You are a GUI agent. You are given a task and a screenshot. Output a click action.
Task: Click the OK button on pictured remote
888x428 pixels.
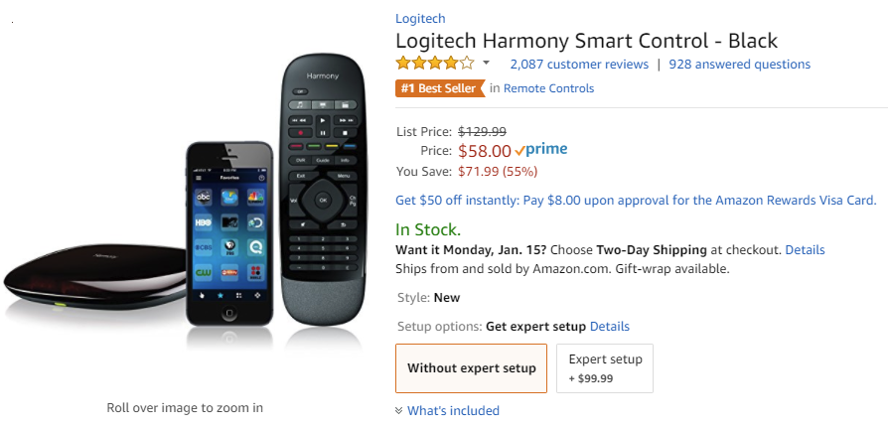pyautogui.click(x=322, y=200)
